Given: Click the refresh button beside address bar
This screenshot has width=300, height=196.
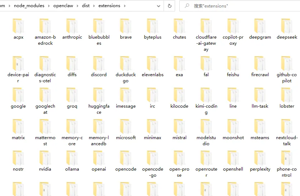Looking at the screenshot, I should pos(170,6).
